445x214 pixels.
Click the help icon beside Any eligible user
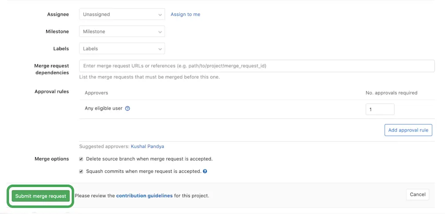point(127,108)
